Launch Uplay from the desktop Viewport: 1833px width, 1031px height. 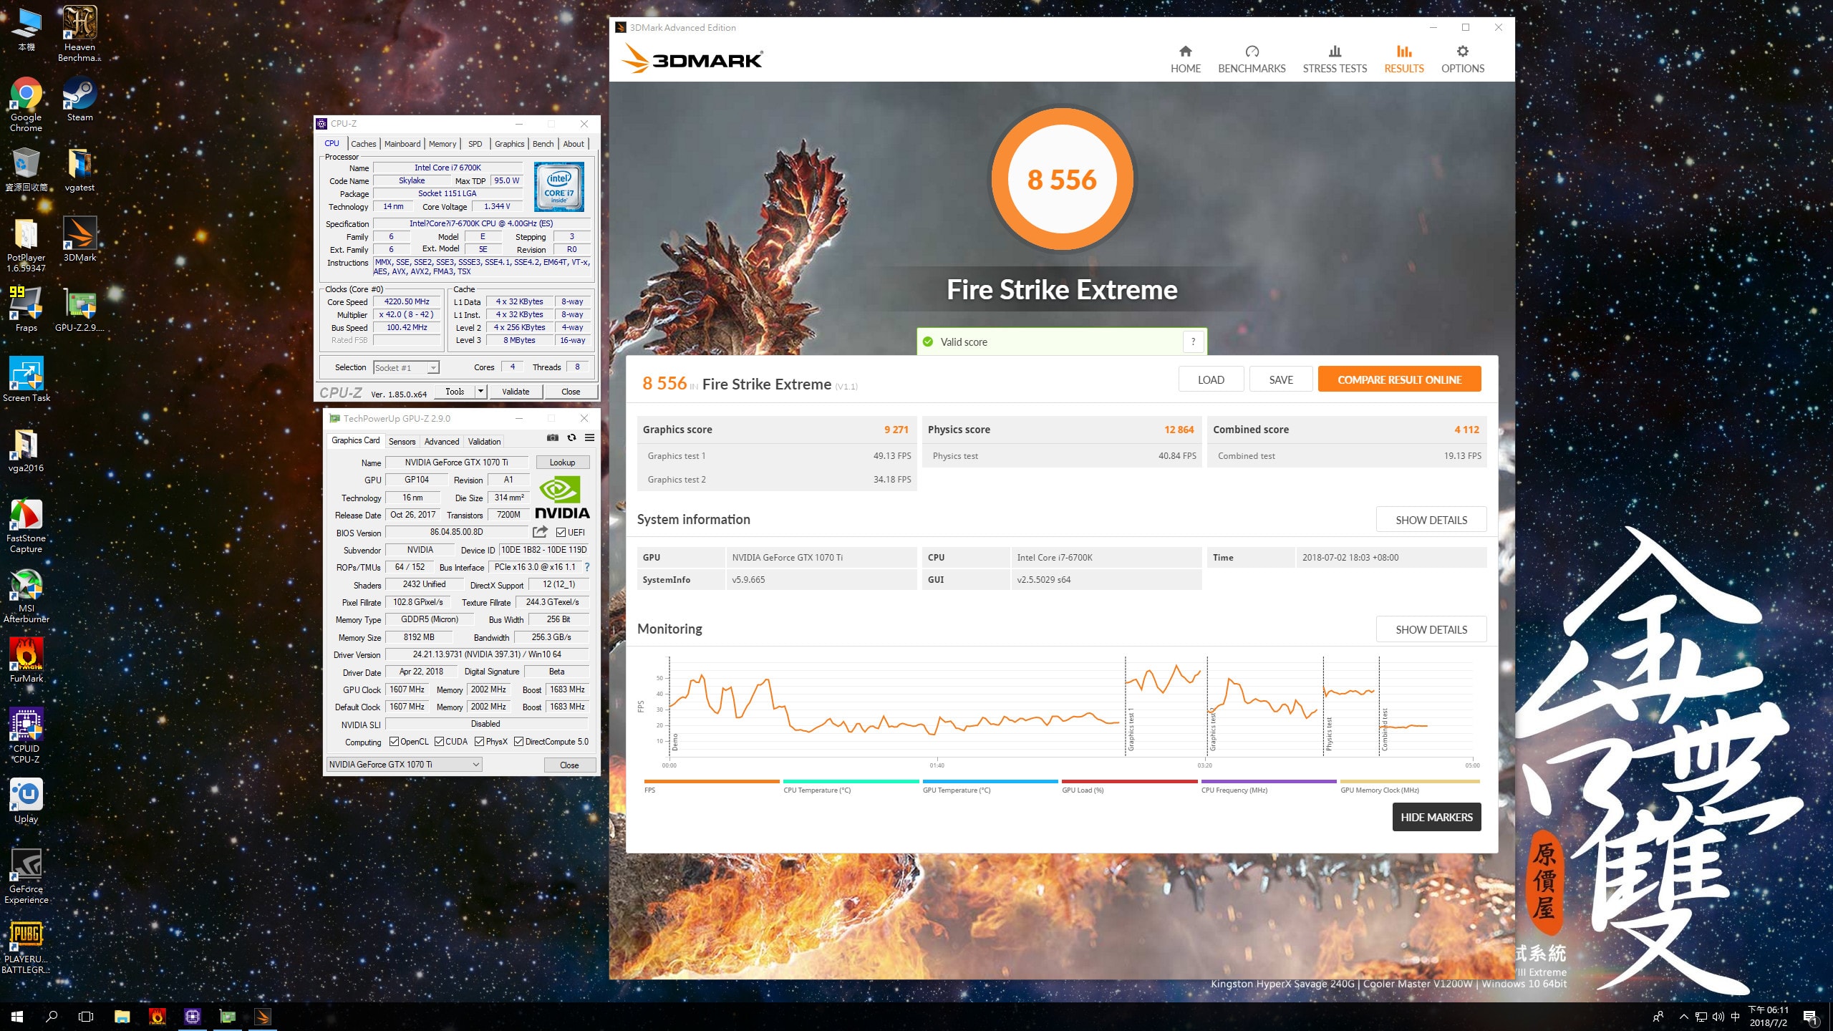pos(26,801)
